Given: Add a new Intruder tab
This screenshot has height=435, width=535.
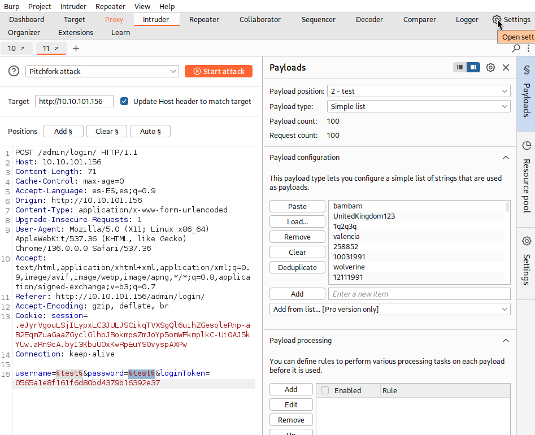Looking at the screenshot, I should [76, 49].
